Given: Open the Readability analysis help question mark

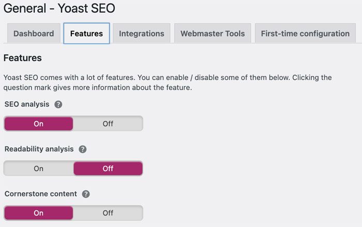Looking at the screenshot, I should click(83, 149).
